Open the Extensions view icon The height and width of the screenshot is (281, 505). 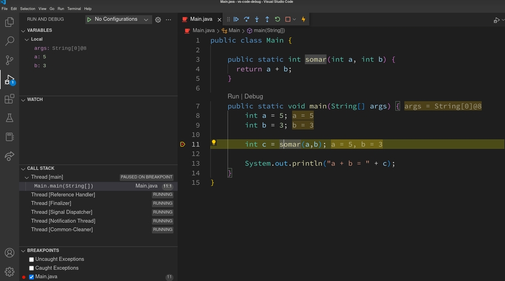10,99
